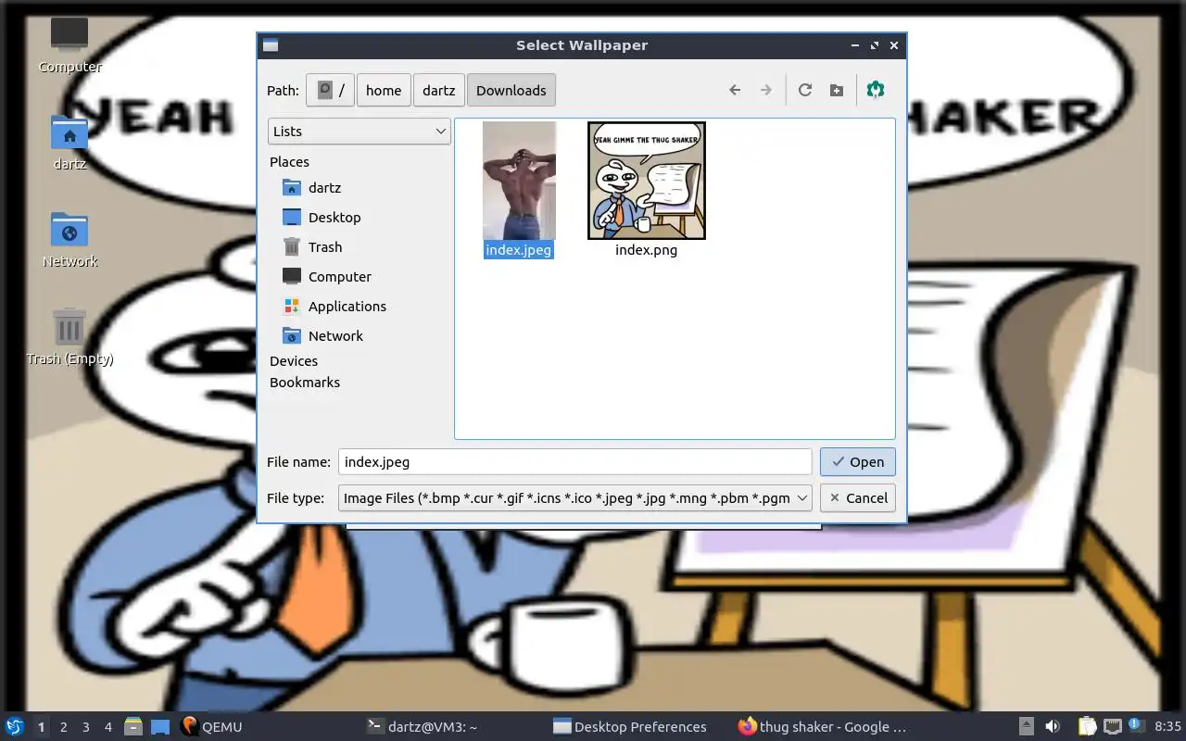The height and width of the screenshot is (741, 1186).
Task: Click the 'File name' input field
Action: [575, 461]
